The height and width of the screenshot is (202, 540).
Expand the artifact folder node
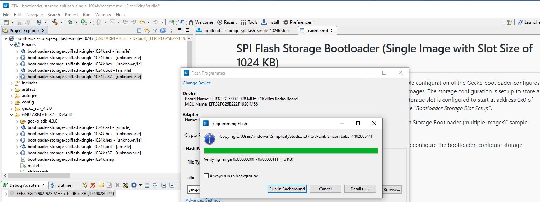pos(11,89)
